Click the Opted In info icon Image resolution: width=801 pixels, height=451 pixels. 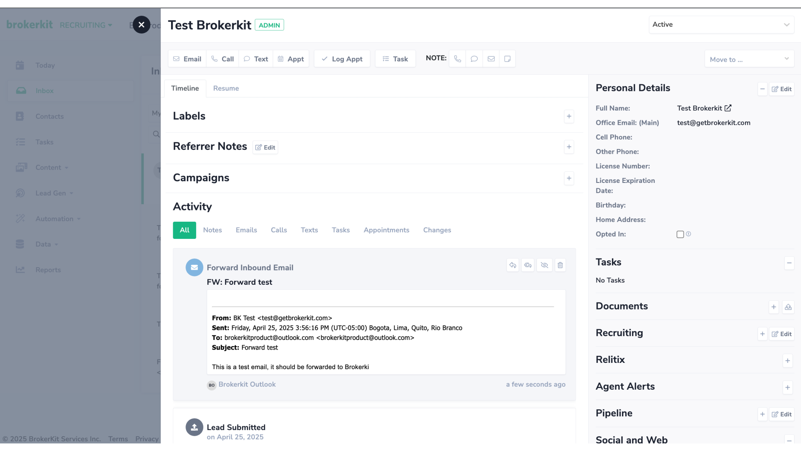click(x=688, y=234)
